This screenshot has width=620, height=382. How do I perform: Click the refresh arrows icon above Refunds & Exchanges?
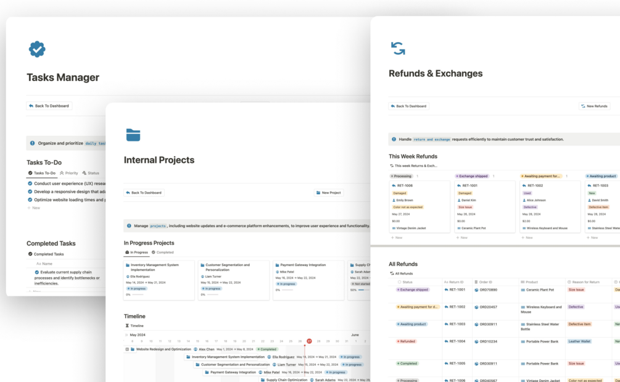click(x=398, y=48)
